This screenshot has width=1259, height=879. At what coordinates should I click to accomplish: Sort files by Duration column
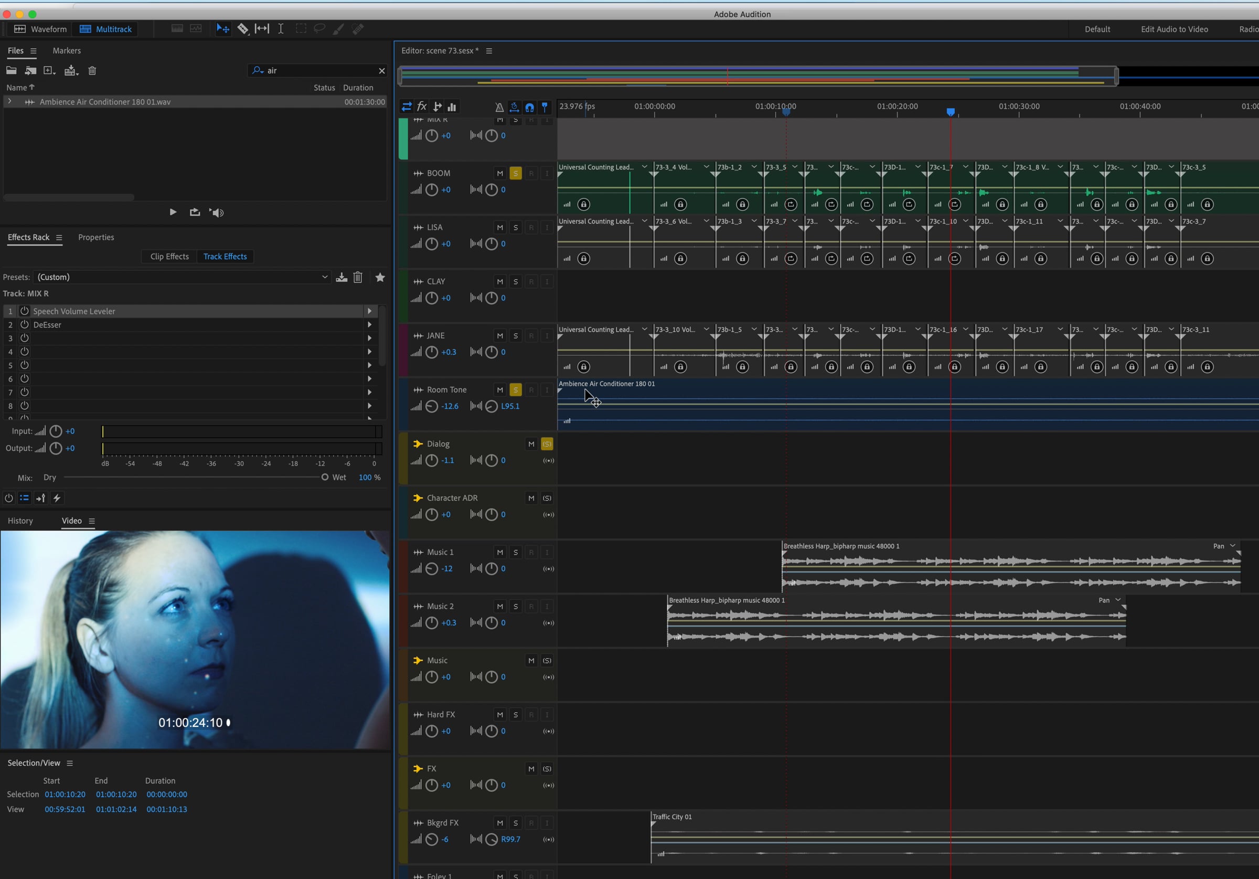coord(358,88)
